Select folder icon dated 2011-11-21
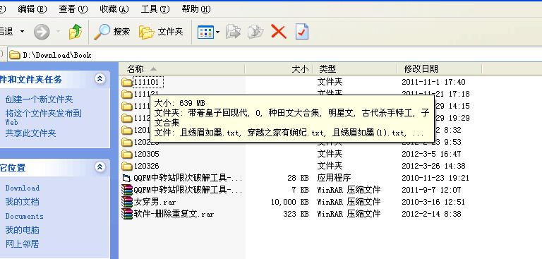The height and width of the screenshot is (259, 542). (x=127, y=94)
